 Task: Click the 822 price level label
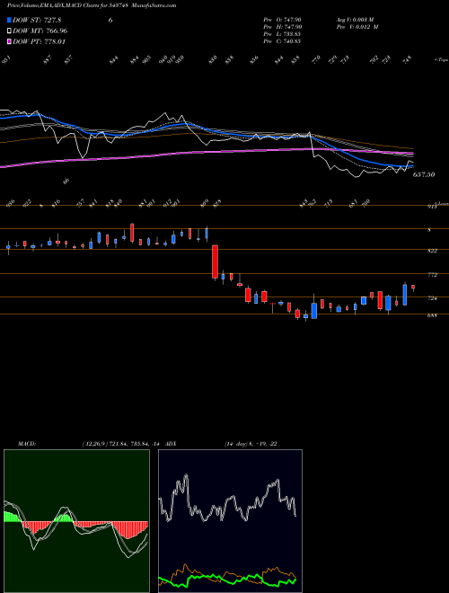(432, 251)
